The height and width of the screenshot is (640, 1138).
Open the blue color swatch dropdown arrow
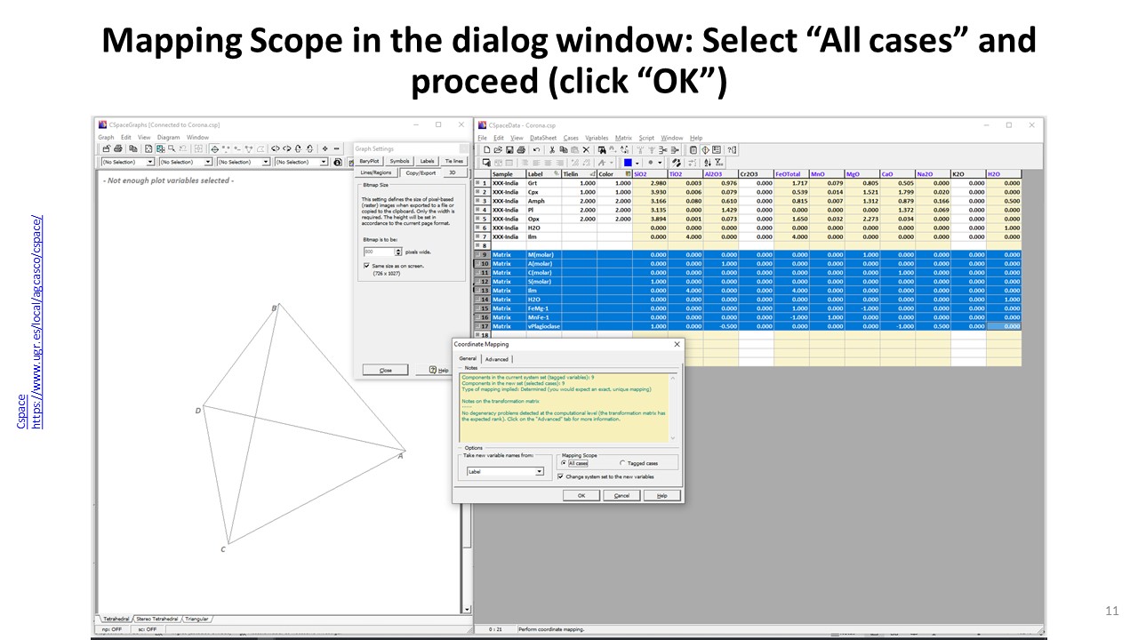click(637, 163)
